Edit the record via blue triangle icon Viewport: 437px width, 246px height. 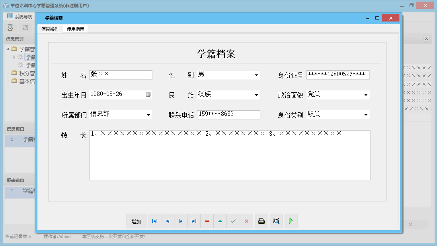(220, 221)
